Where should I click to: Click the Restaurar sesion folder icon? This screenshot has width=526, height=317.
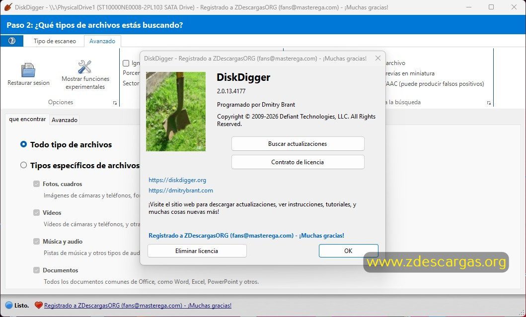pyautogui.click(x=28, y=70)
